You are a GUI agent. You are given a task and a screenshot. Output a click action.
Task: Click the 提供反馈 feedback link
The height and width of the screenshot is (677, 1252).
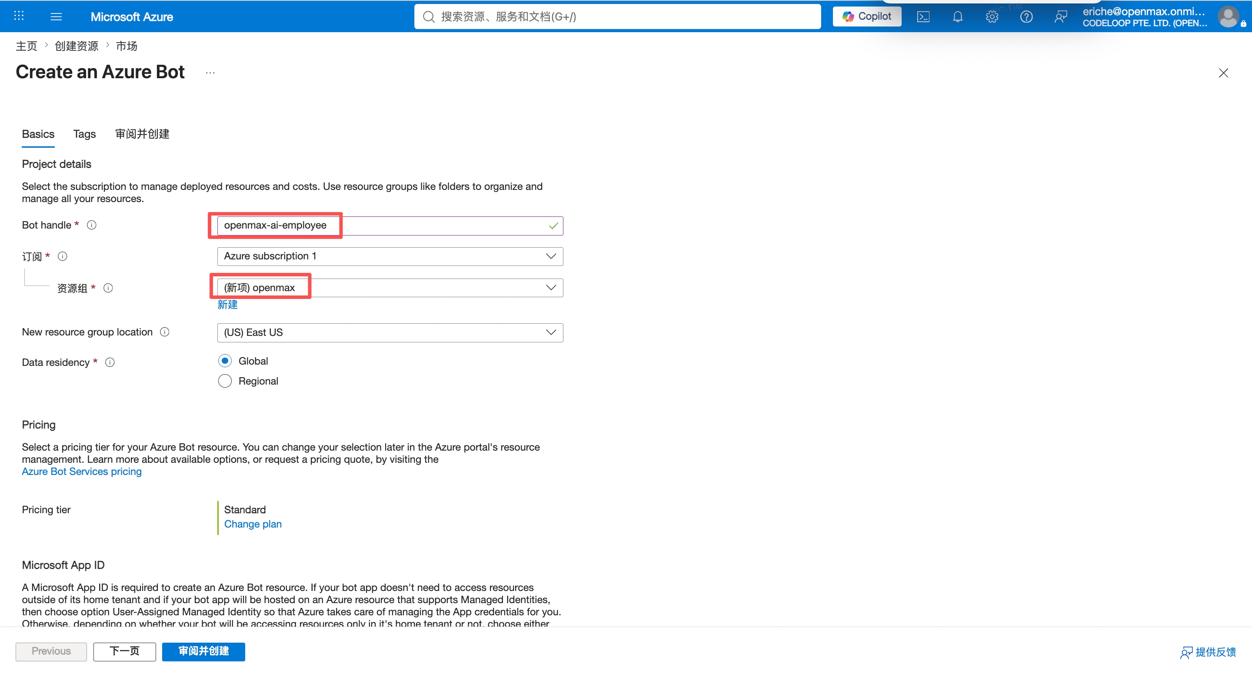tap(1208, 652)
